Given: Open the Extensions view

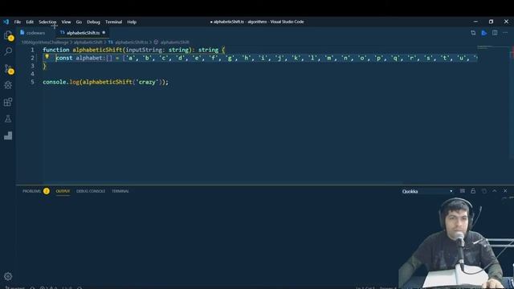Looking at the screenshot, I should coord(8,102).
